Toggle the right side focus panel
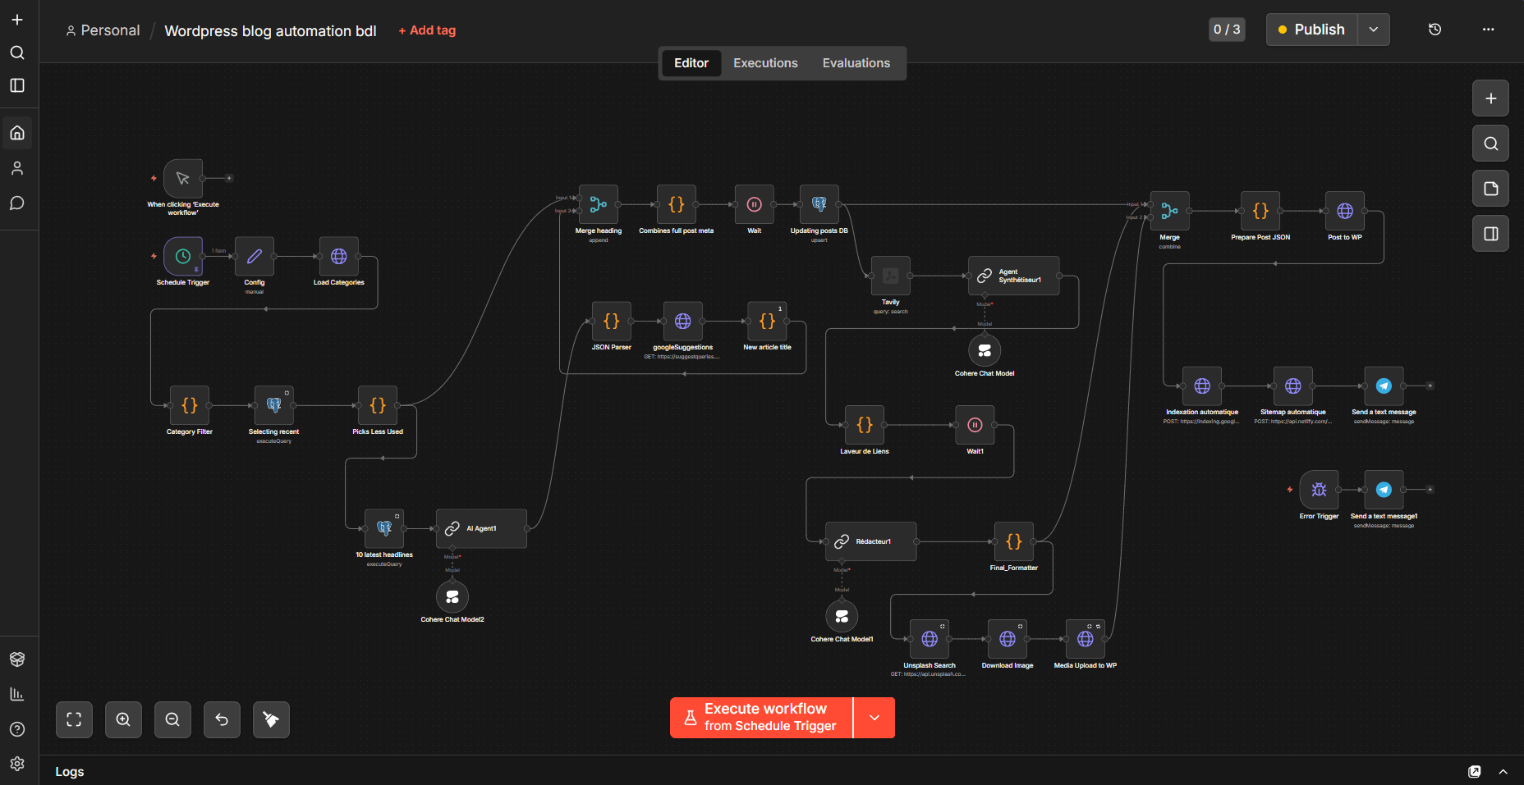 point(1491,234)
